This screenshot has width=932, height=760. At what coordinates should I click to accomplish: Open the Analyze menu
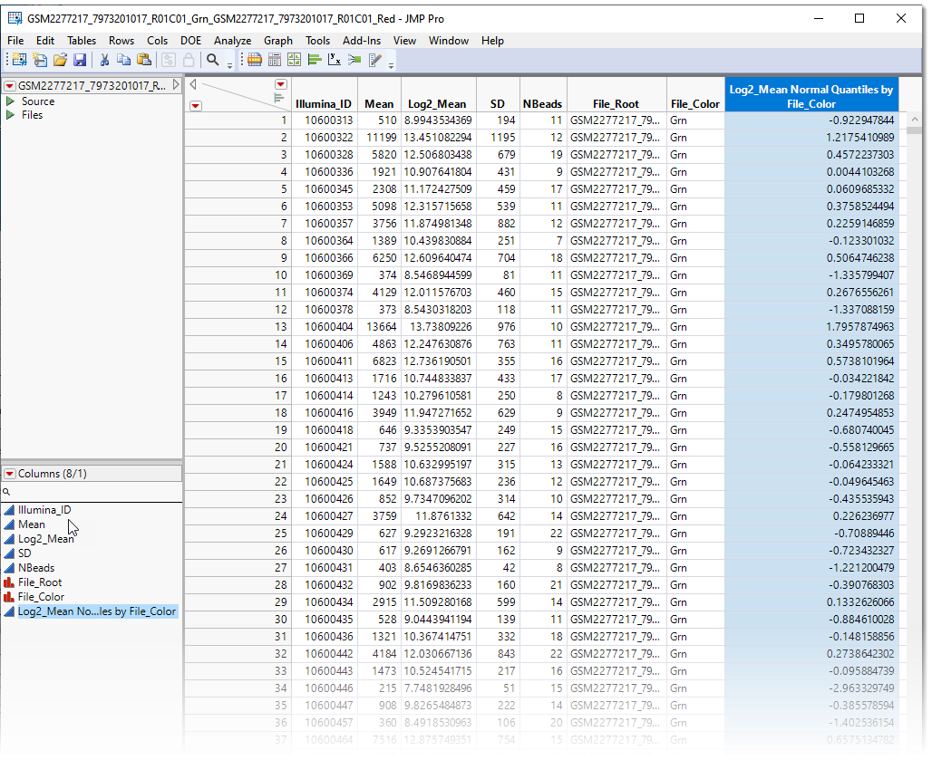pyautogui.click(x=232, y=41)
